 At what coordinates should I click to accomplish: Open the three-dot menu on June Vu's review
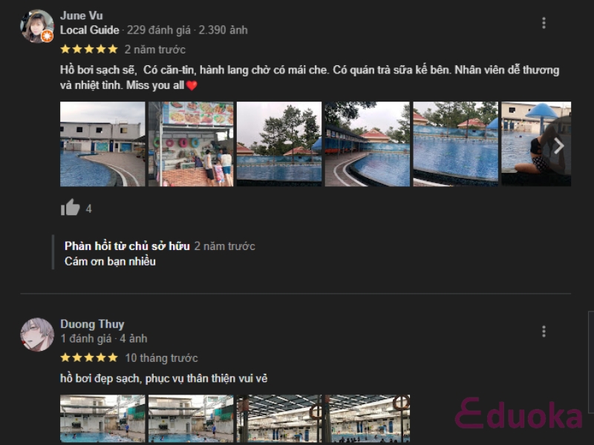coord(544,23)
